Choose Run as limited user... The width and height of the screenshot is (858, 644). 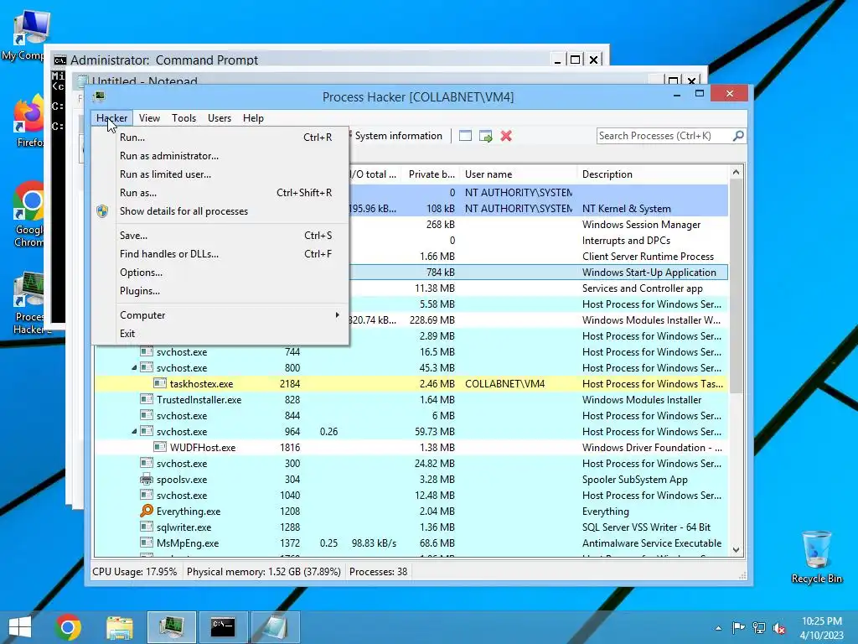[x=220, y=174]
